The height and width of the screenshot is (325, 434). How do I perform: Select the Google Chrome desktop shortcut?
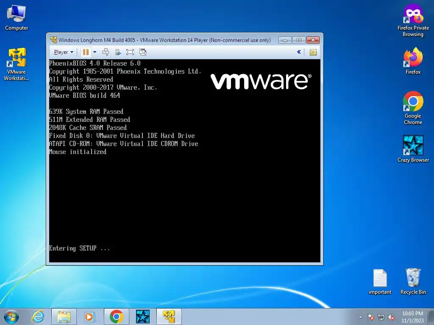(413, 108)
